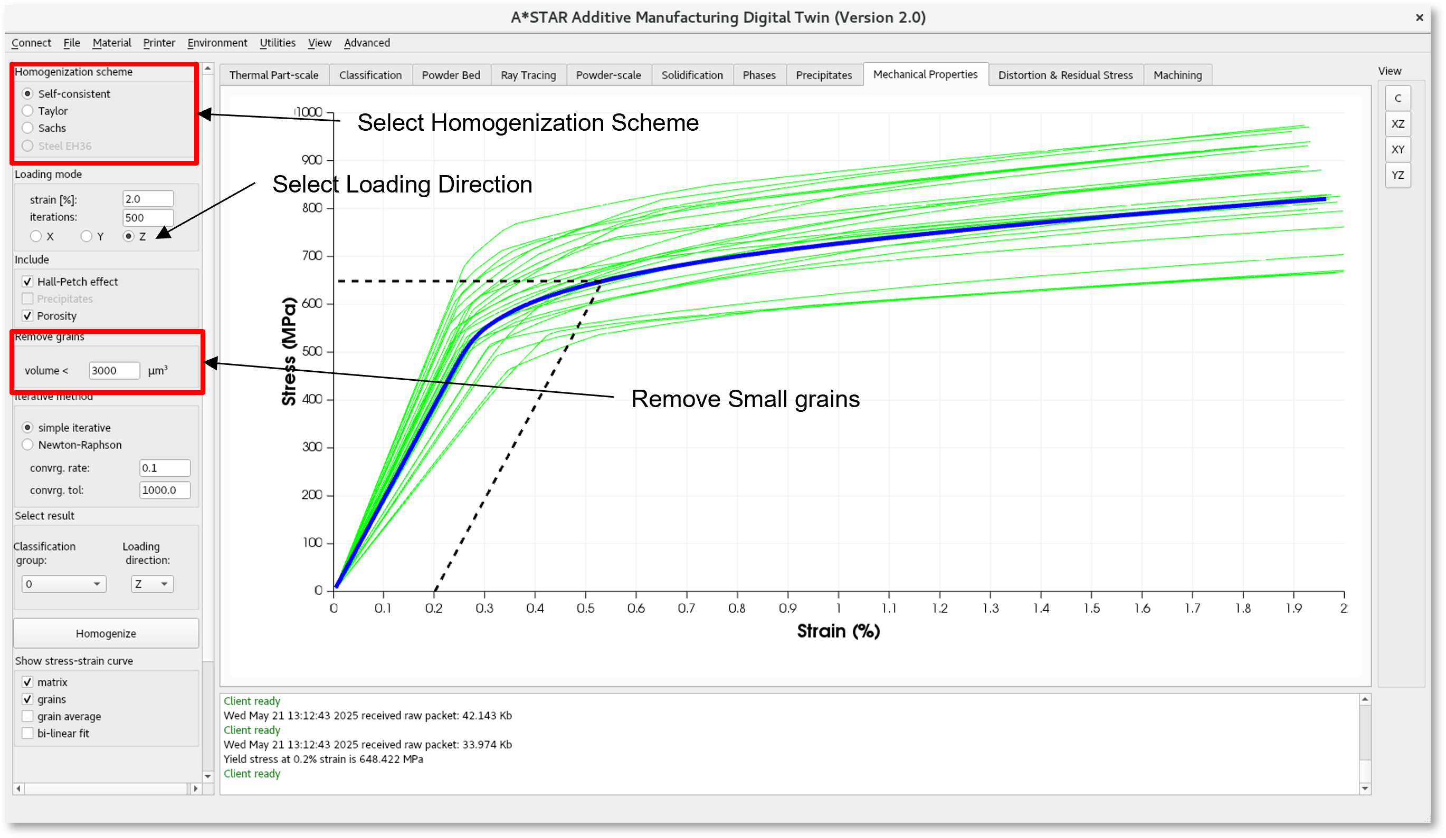Switch to Solidification tab

click(x=692, y=75)
